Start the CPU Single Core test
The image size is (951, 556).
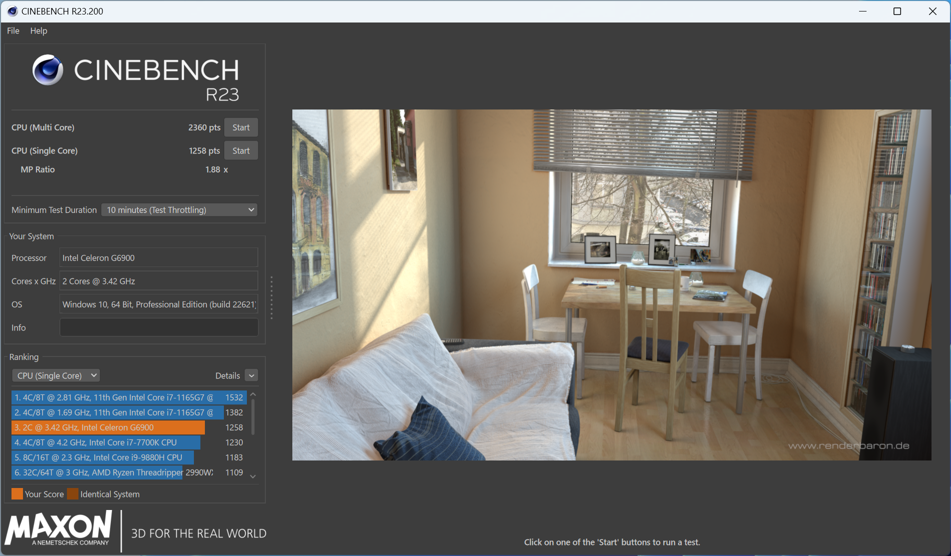[x=241, y=150]
